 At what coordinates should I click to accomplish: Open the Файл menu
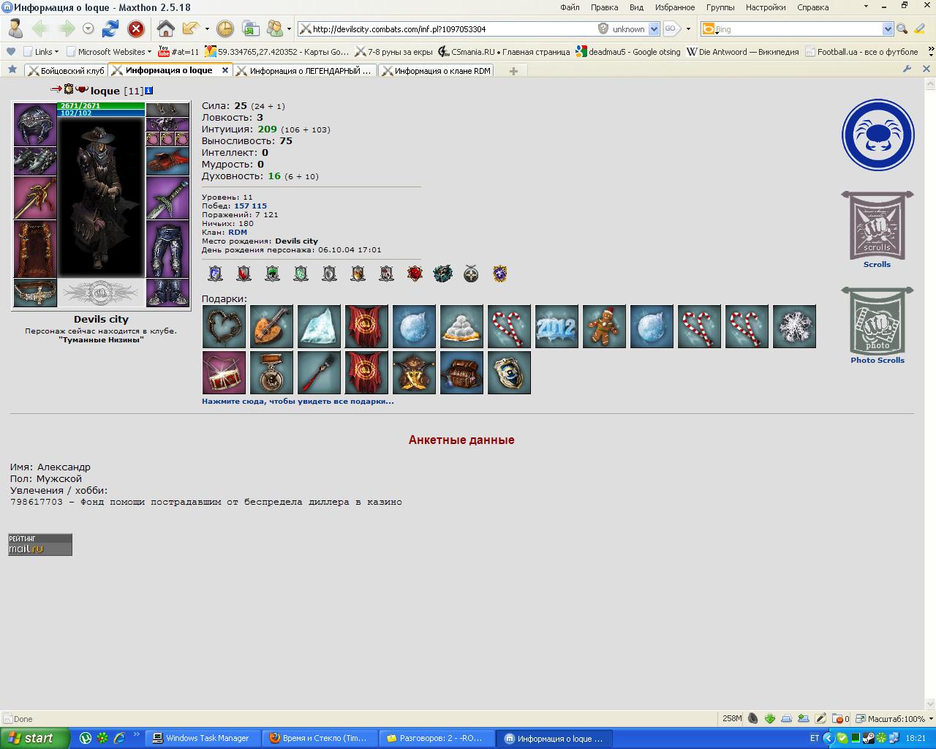[570, 7]
